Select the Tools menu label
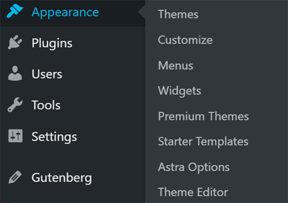 pos(46,105)
